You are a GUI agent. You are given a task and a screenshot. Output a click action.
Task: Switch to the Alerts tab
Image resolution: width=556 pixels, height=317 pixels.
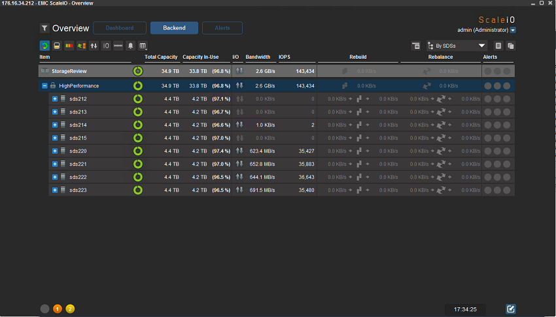(x=222, y=28)
